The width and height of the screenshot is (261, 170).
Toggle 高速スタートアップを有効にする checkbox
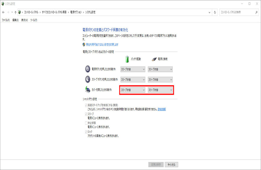[x=86, y=105]
